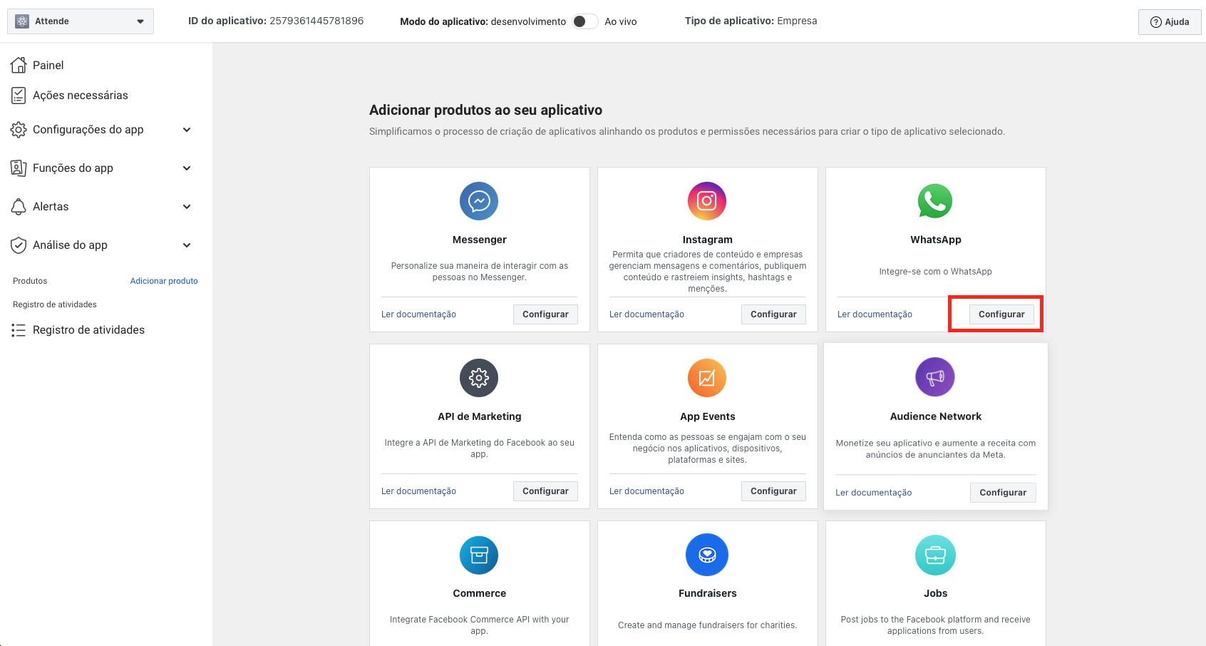Click the Fundraisers card title
1206x646 pixels.
point(707,593)
